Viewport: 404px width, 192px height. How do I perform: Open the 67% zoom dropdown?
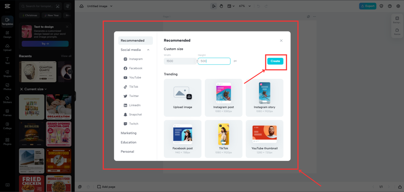(245, 6)
